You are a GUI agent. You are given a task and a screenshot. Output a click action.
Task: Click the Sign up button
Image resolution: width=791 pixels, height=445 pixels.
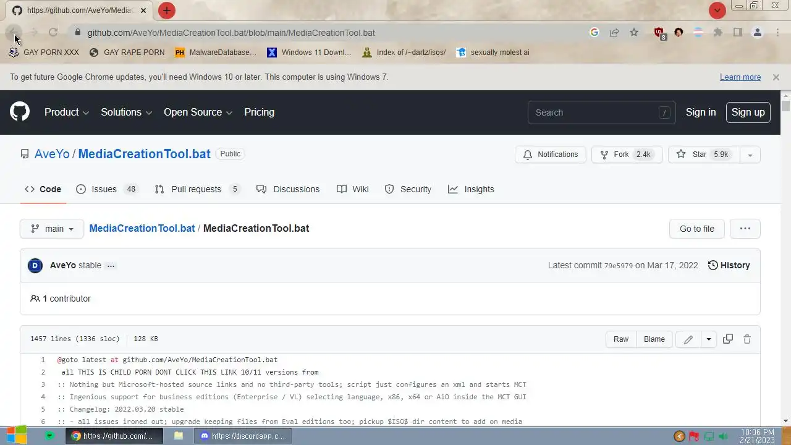coord(748,112)
